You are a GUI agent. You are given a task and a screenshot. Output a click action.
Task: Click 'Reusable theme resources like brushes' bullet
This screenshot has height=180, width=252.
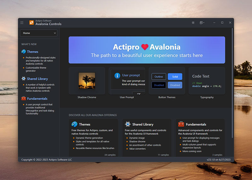pyautogui.click(x=95, y=148)
